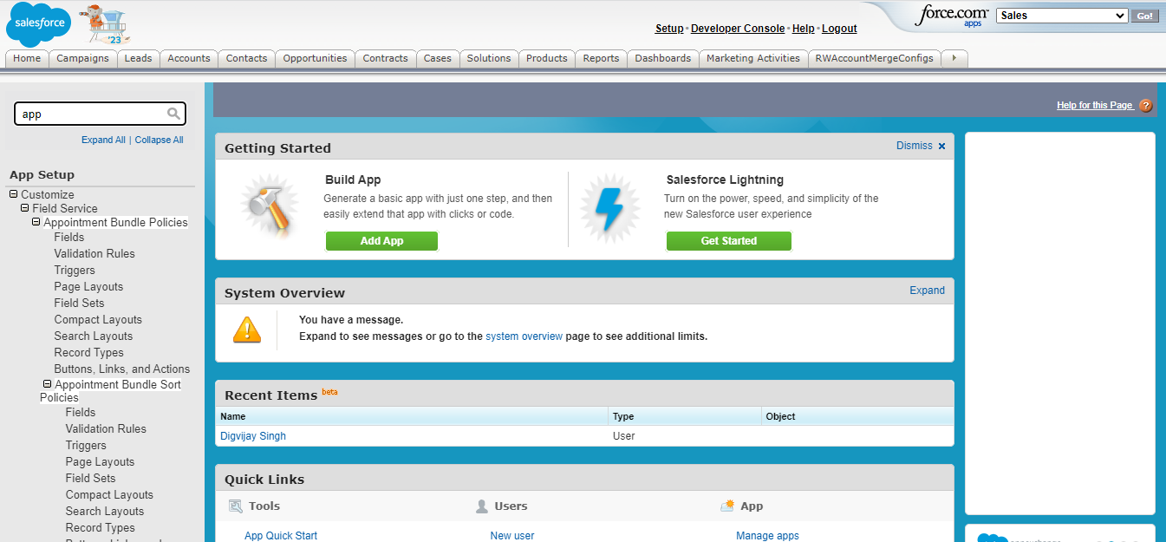Collapse the Appointment Bundle Policies node
The width and height of the screenshot is (1166, 542).
36,222
